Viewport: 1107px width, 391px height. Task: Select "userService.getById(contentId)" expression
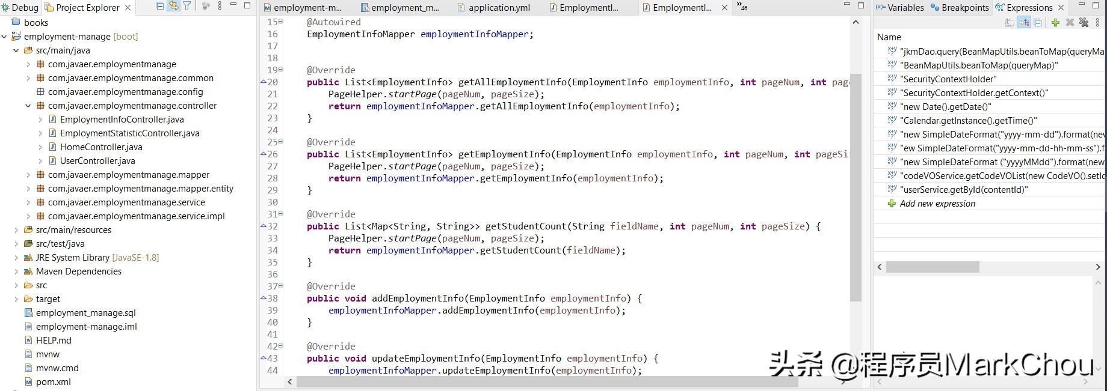[990, 190]
